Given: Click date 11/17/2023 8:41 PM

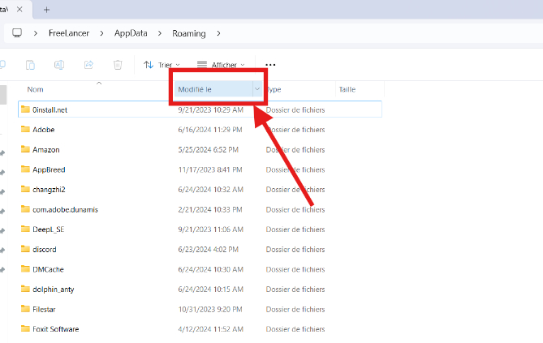Looking at the screenshot, I should (x=210, y=169).
